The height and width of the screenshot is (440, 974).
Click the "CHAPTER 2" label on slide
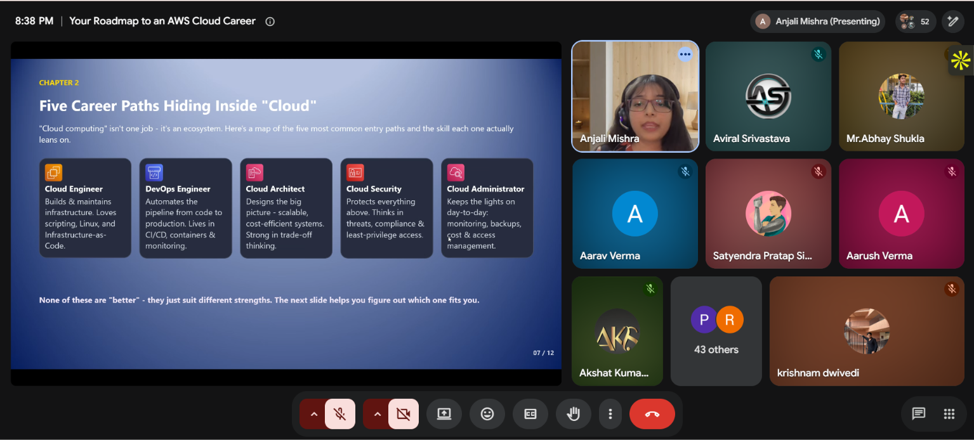59,83
